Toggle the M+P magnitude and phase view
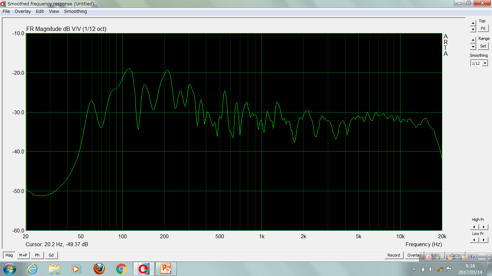 [23, 255]
